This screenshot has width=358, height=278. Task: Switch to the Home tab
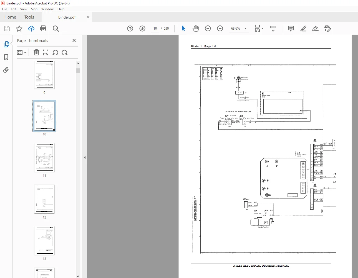point(10,17)
